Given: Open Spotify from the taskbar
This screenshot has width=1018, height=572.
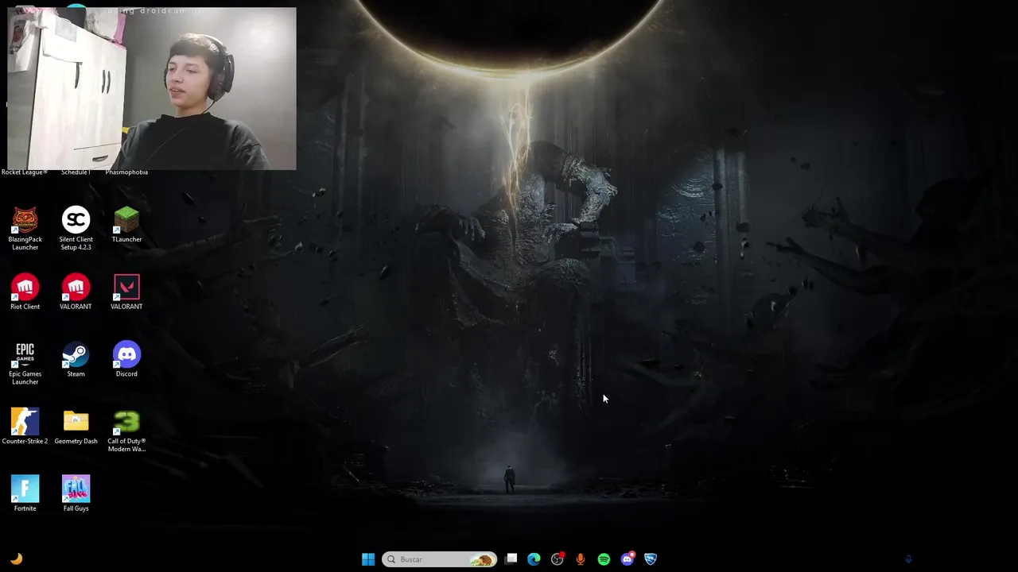Looking at the screenshot, I should click(x=604, y=559).
